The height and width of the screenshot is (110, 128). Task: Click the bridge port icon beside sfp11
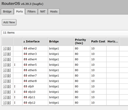25,97
